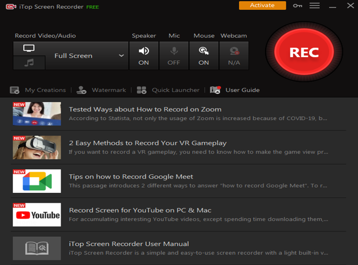The height and width of the screenshot is (265, 358).
Task: Click the Watermark stamp icon
Action: (81, 90)
